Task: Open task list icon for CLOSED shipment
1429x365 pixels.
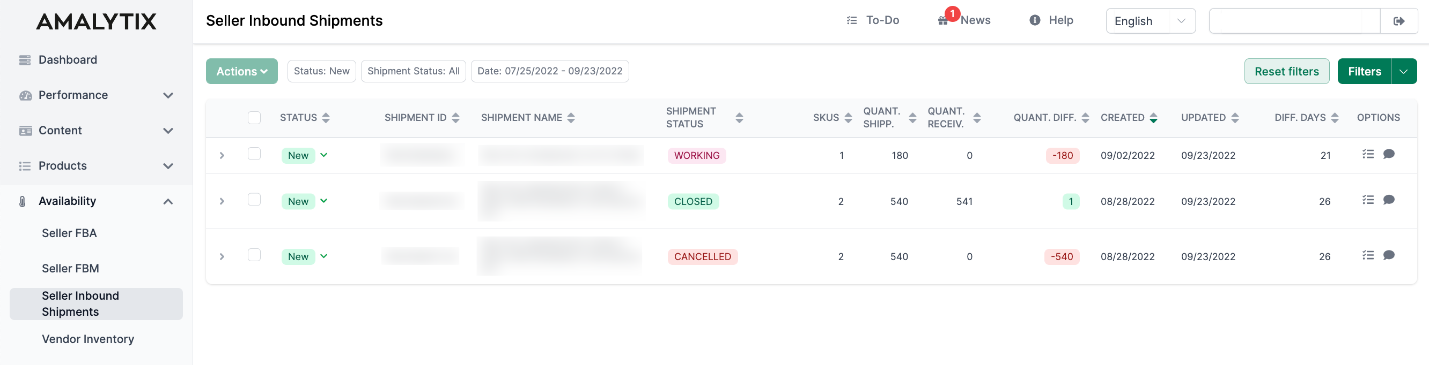Action: pos(1368,200)
